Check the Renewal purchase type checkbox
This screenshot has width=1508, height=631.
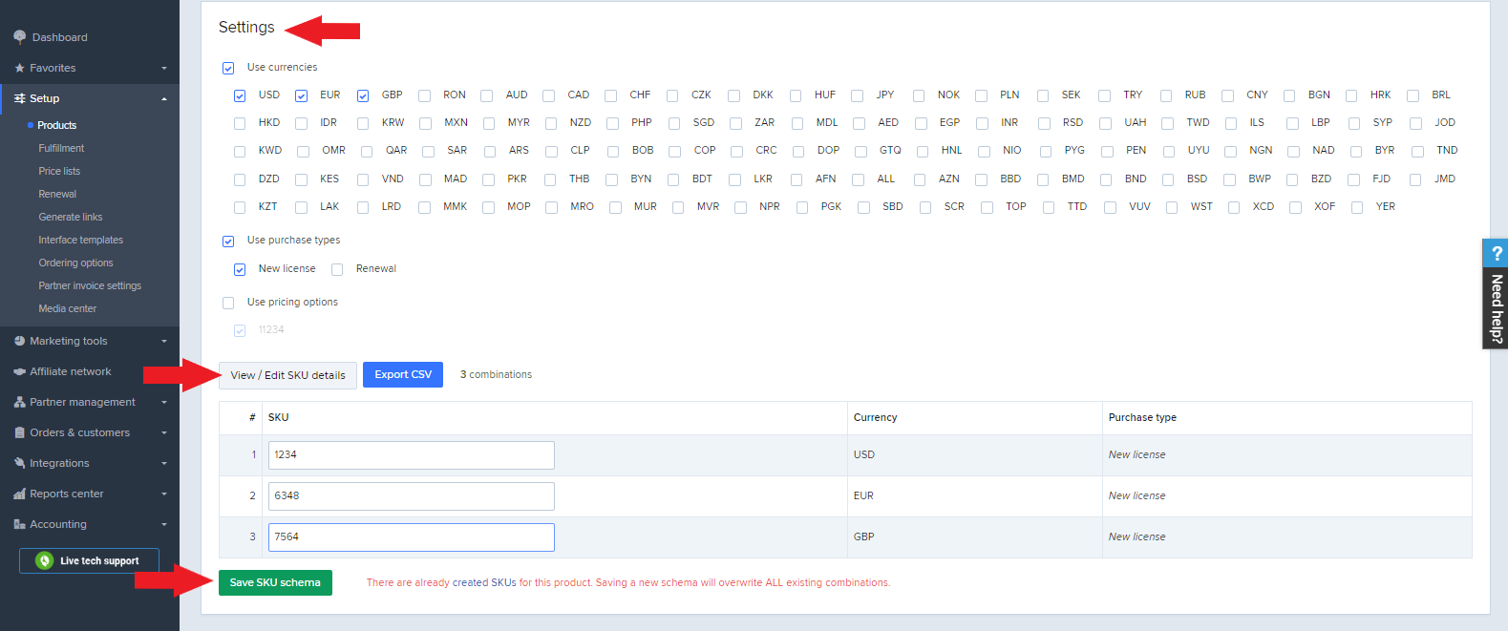[337, 270]
